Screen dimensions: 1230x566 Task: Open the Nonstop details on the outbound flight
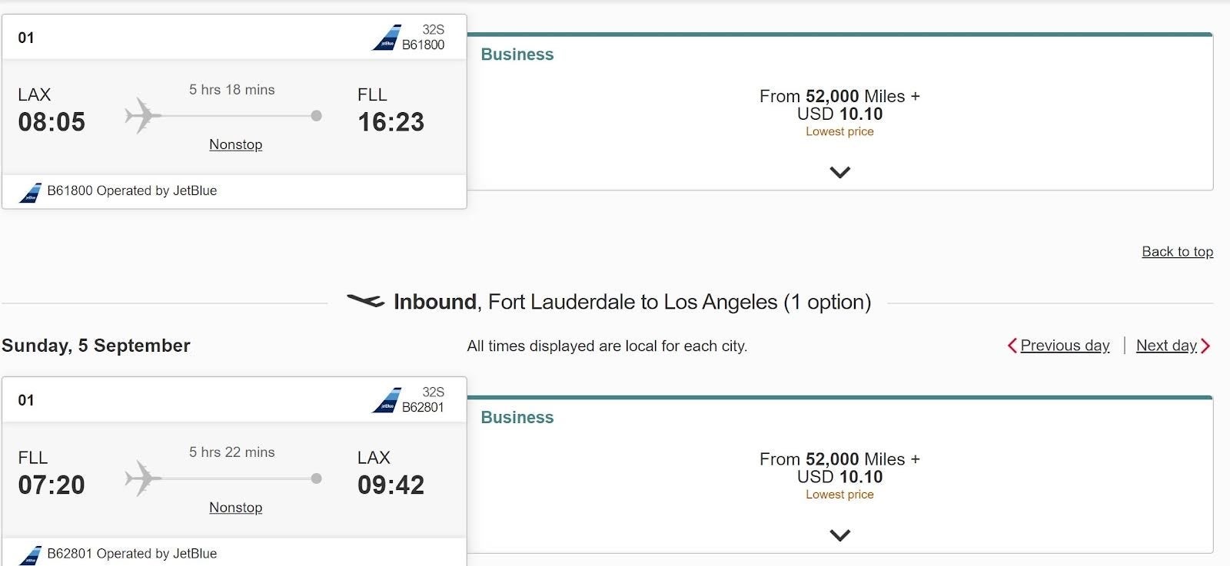pos(235,144)
